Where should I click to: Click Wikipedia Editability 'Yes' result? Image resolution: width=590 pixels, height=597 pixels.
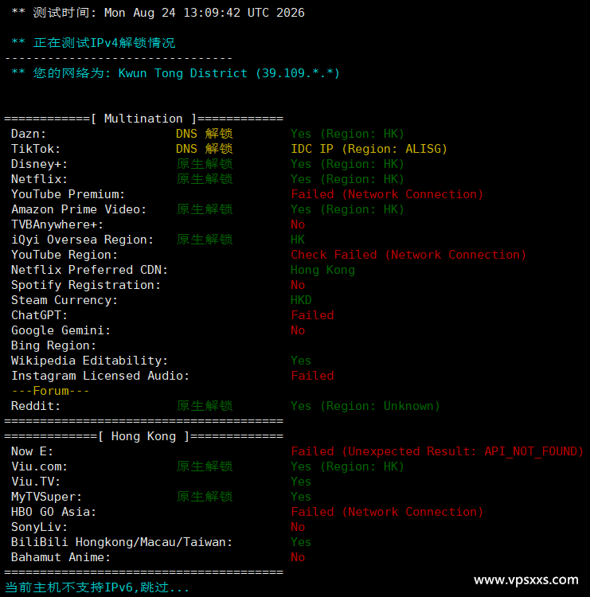[301, 361]
